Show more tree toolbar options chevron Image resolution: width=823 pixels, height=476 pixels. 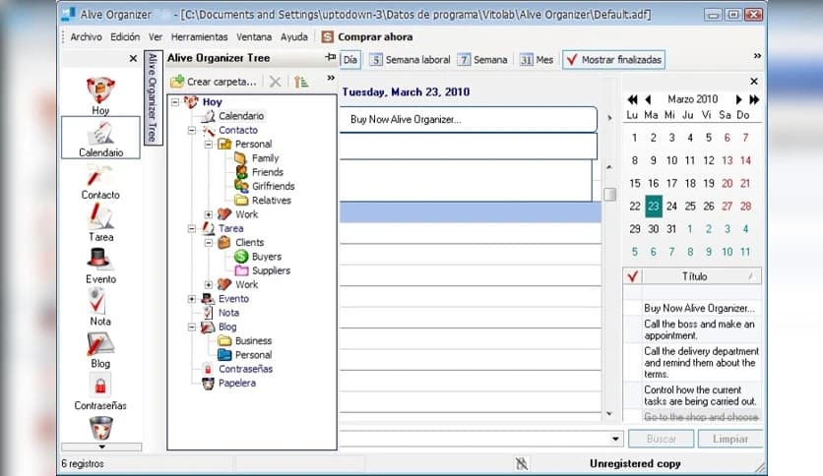pyautogui.click(x=331, y=78)
